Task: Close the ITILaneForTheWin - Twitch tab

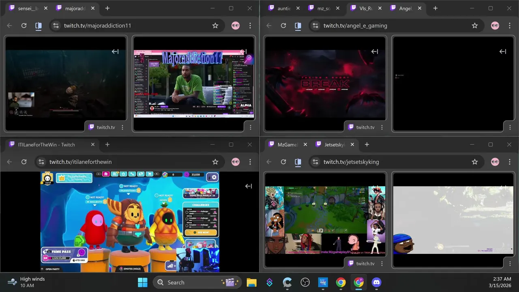Action: (93, 144)
